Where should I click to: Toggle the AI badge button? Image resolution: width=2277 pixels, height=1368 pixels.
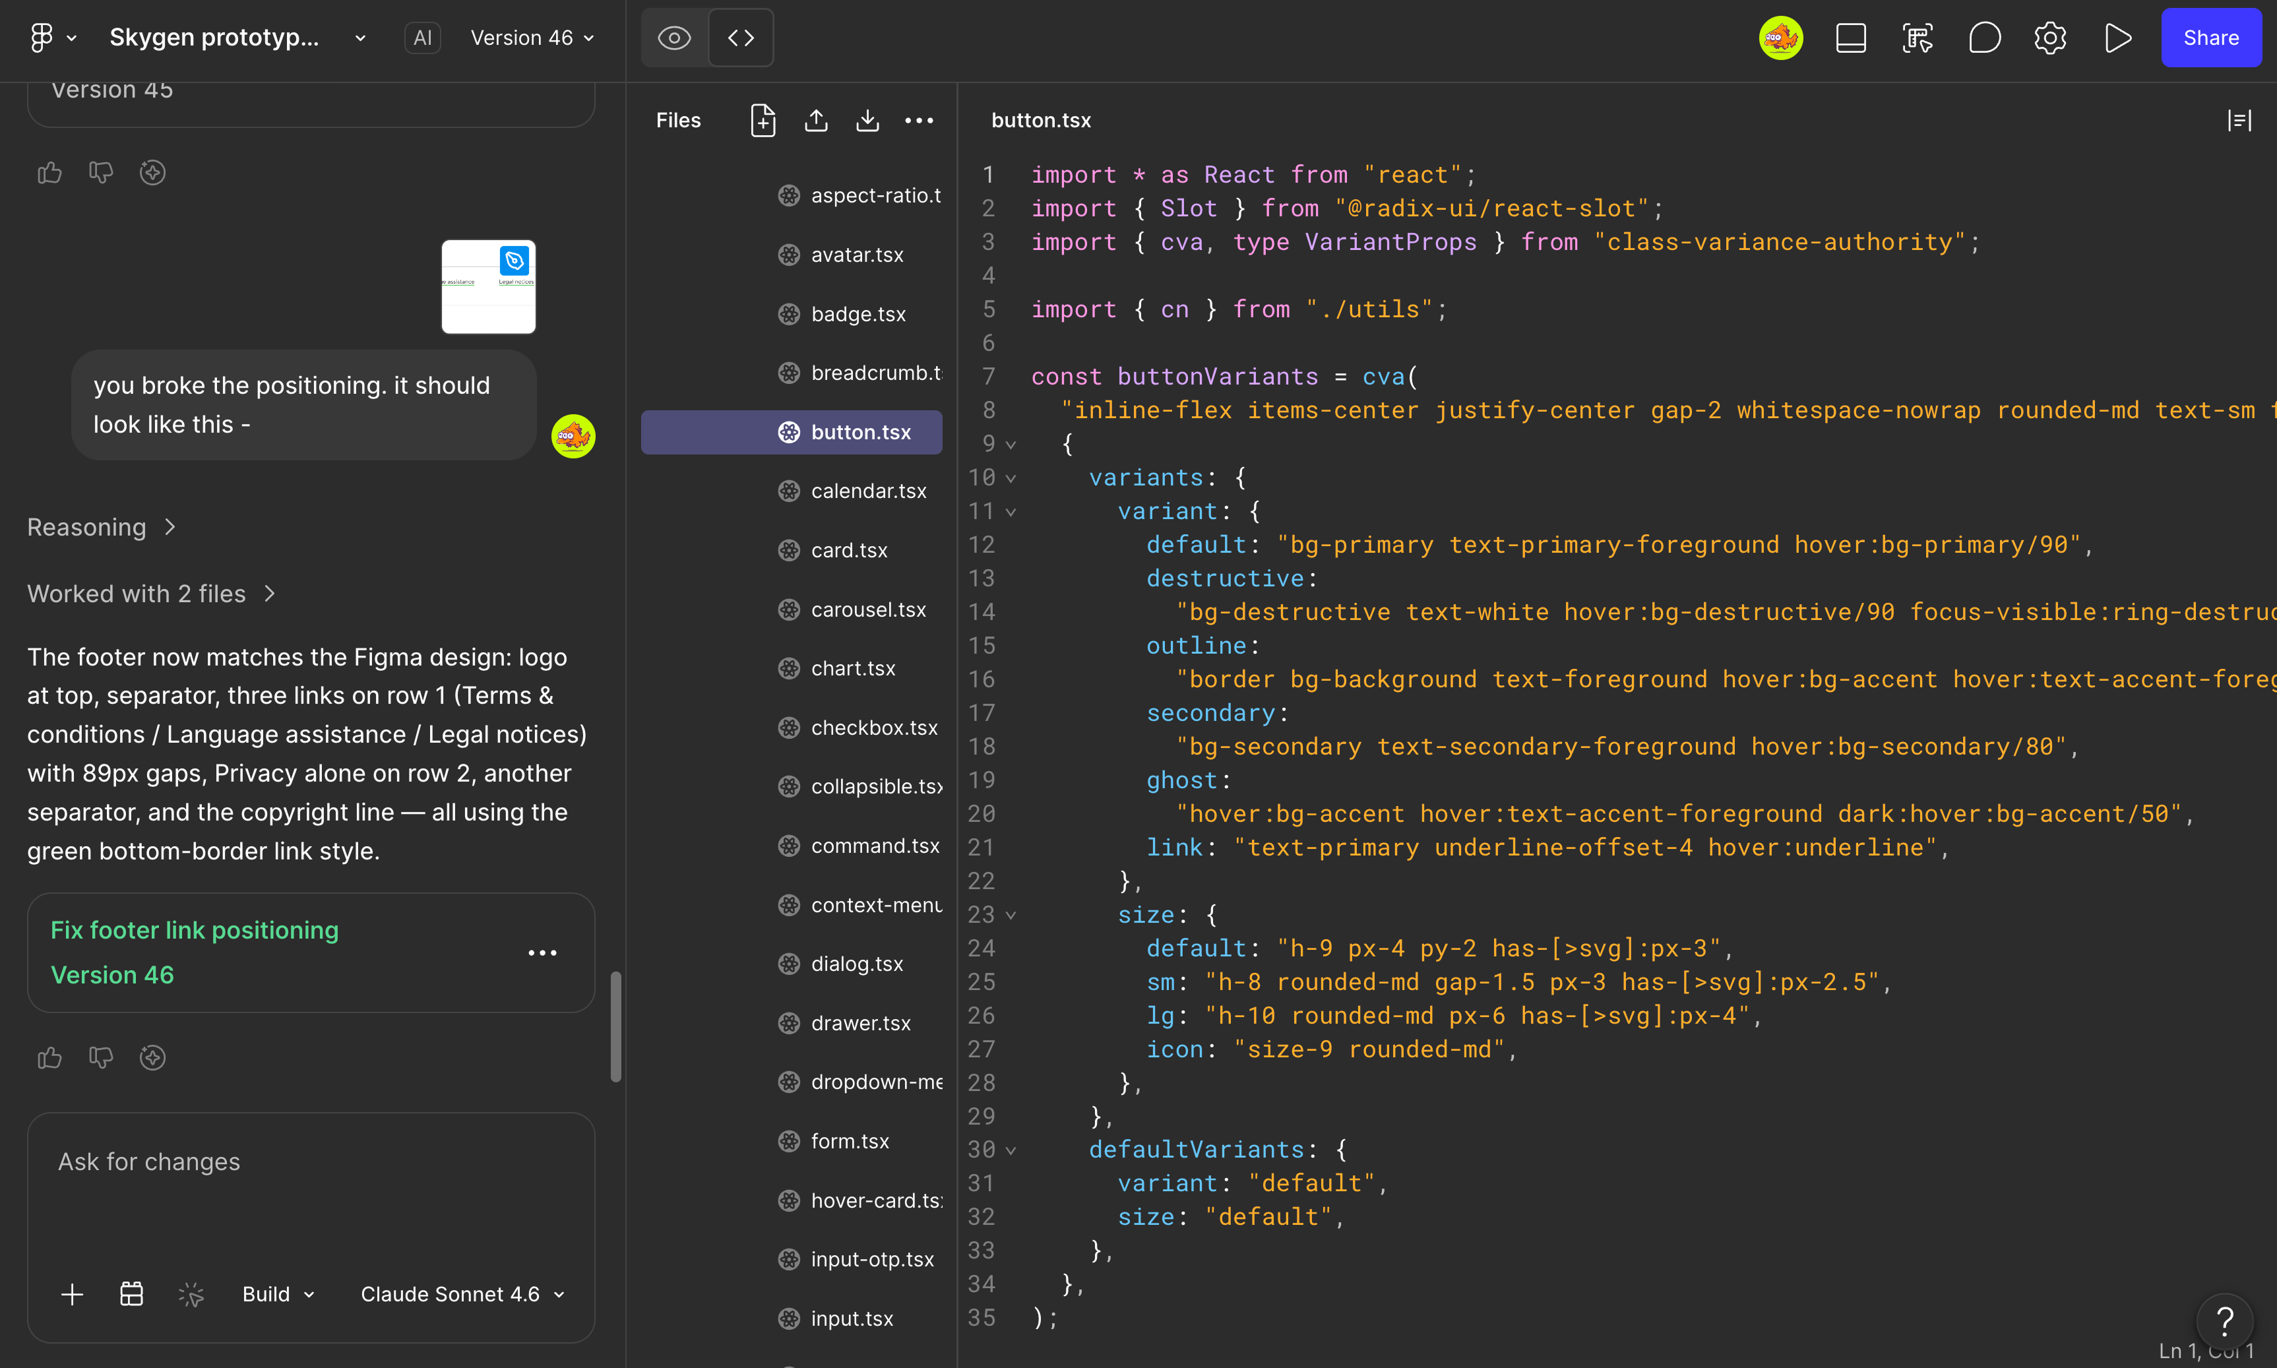pyautogui.click(x=422, y=38)
